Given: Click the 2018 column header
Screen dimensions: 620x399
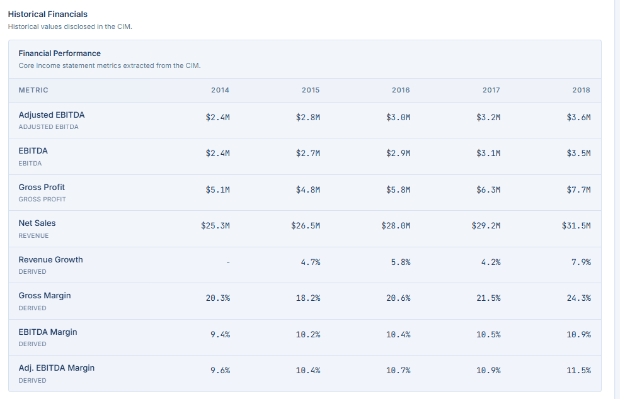Looking at the screenshot, I should click(581, 90).
